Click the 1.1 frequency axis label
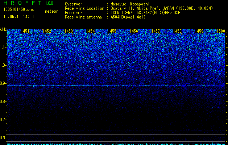 click(3, 47)
